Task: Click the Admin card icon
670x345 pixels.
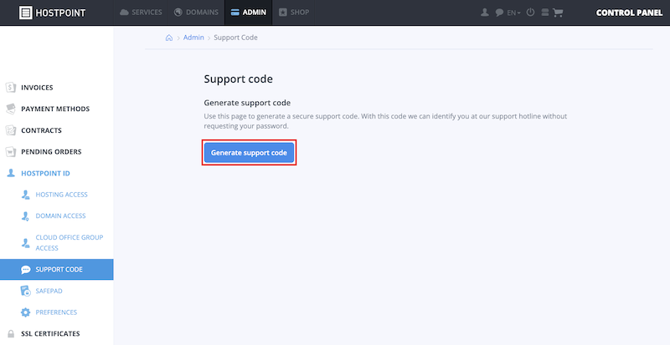Action: click(235, 13)
